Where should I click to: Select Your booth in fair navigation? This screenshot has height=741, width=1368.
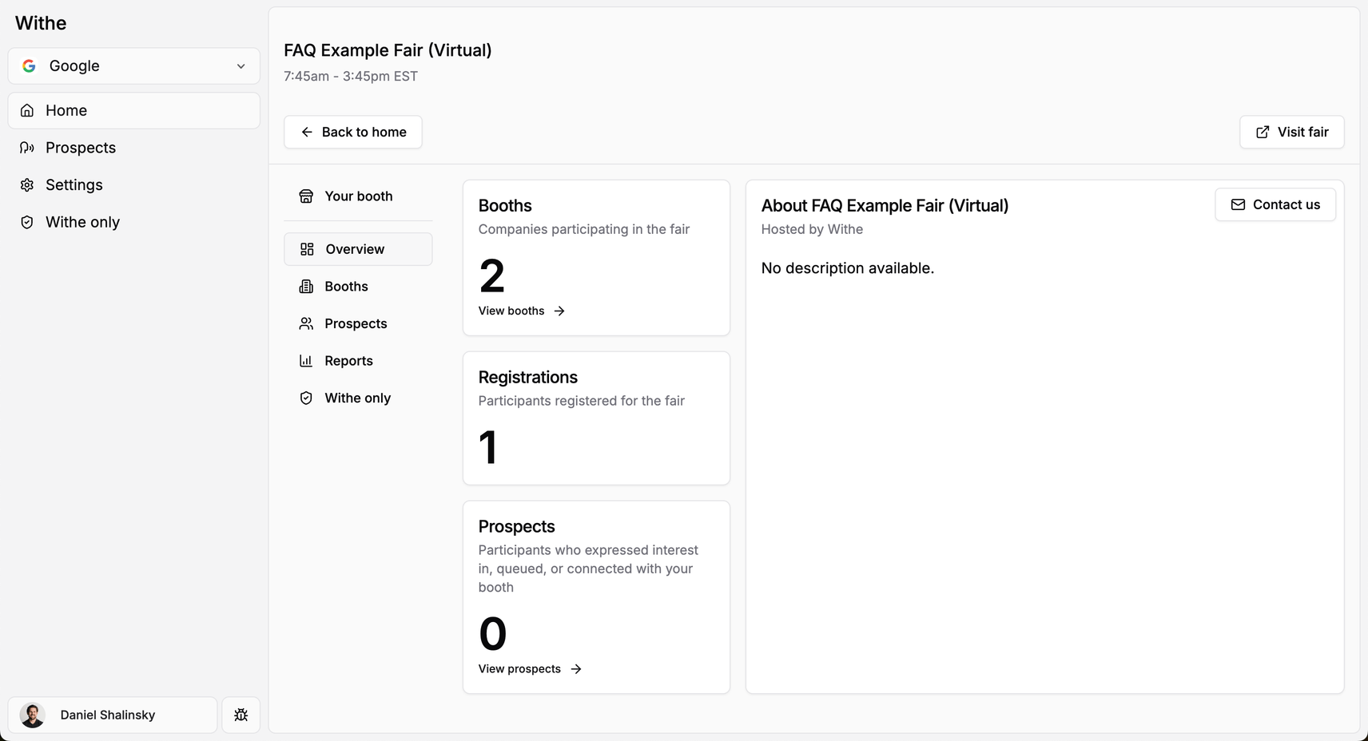(x=358, y=196)
